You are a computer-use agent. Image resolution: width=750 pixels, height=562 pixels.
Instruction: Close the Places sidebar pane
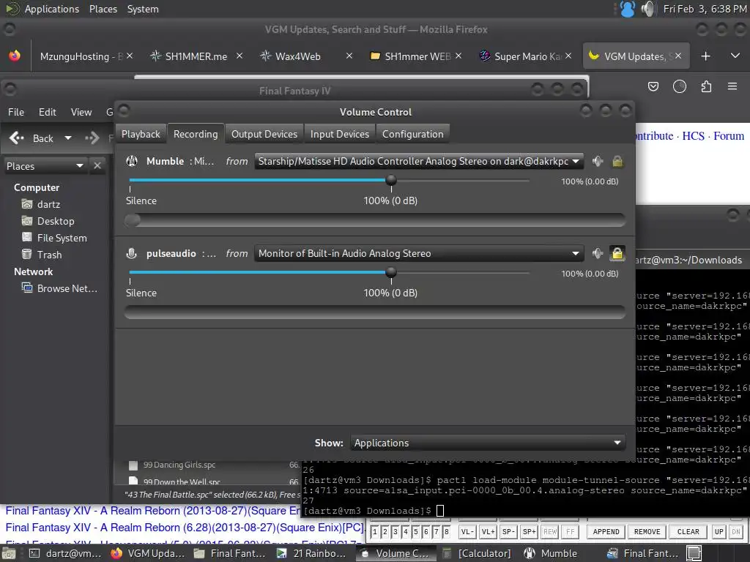(x=97, y=166)
